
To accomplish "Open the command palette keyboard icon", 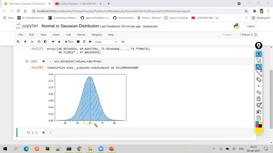I will 123,42.
